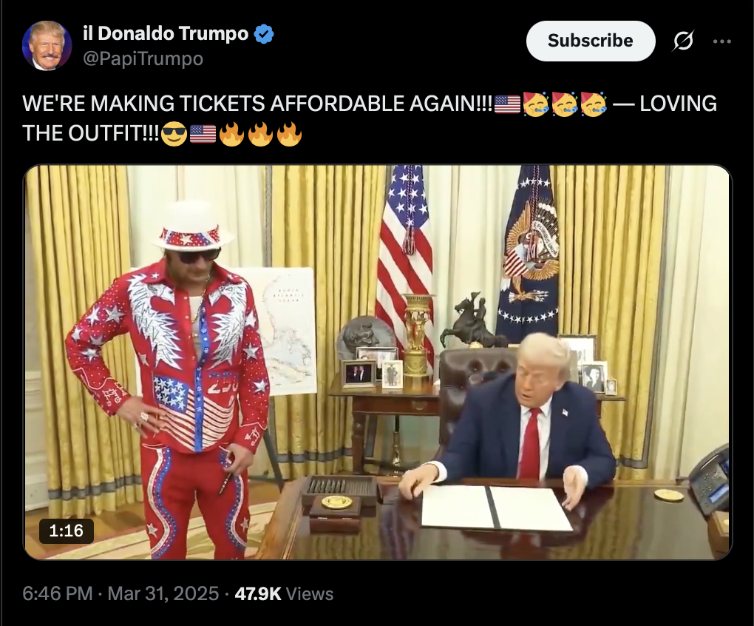The width and height of the screenshot is (754, 626).
Task: Open the @PapiTrumpo handle link
Action: 143,58
